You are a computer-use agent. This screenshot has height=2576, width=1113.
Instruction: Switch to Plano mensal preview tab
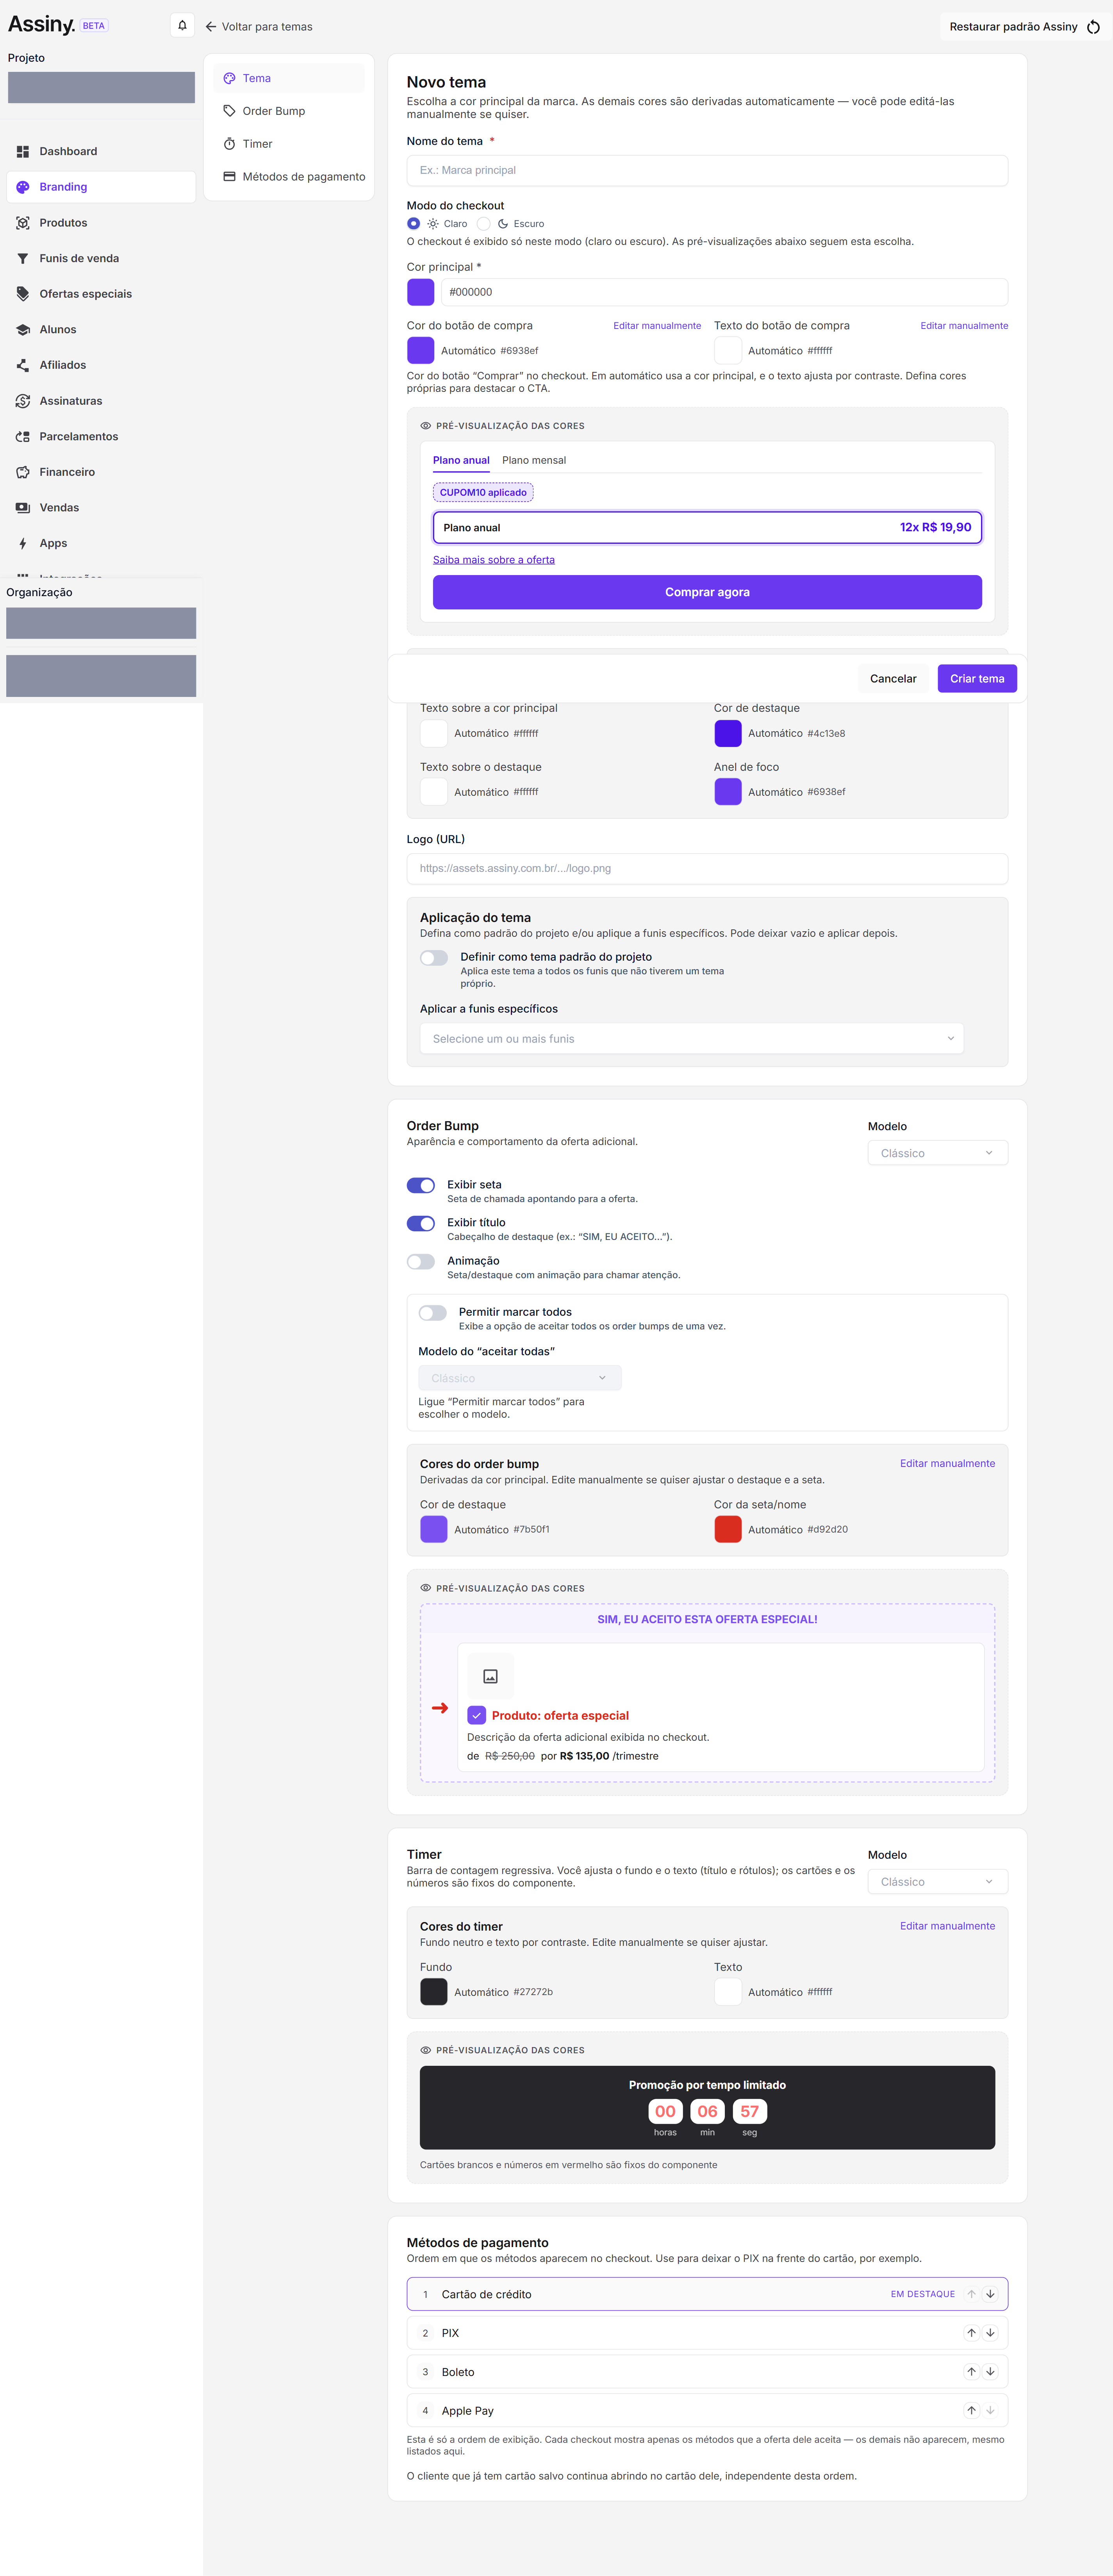tap(534, 460)
